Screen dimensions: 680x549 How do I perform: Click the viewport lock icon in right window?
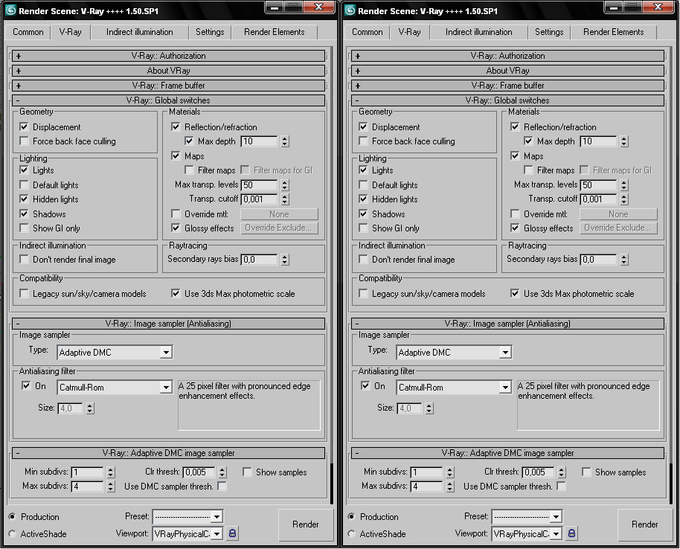pos(571,533)
